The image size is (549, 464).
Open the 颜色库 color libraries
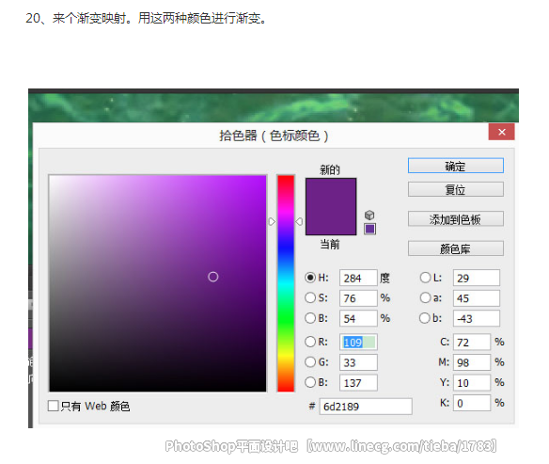point(456,248)
